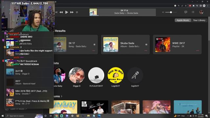Viewport: 210px width, 118px height.
Task: Open Chrome extensions puzzle icon
Action: tap(193, 6)
